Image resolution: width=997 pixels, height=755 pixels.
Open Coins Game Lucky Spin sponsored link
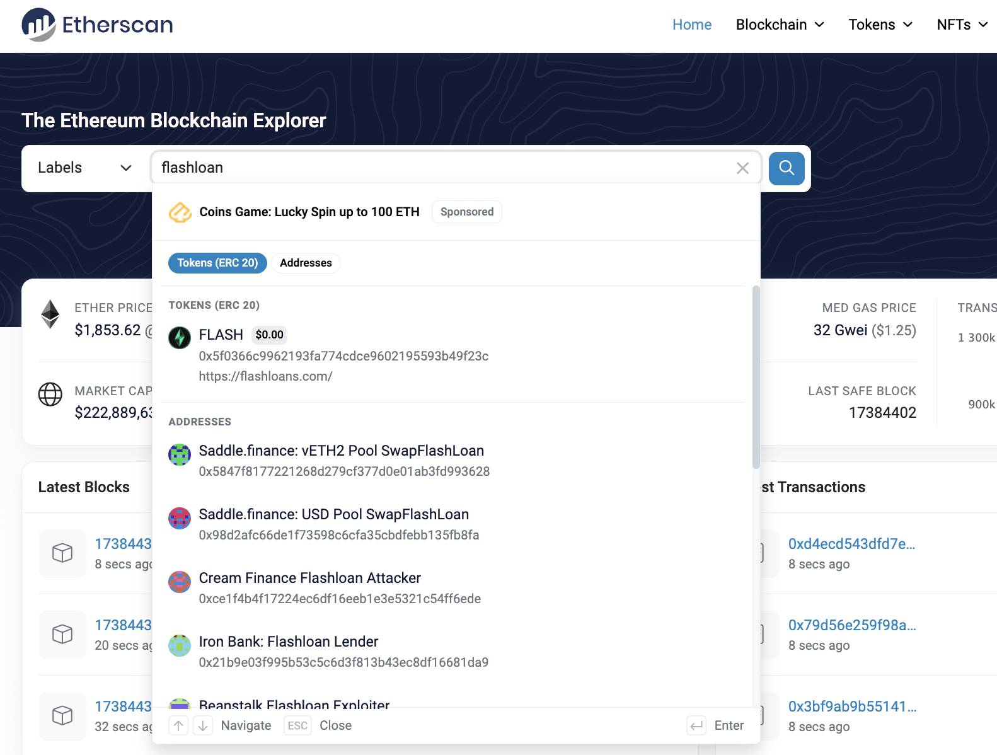(x=309, y=212)
